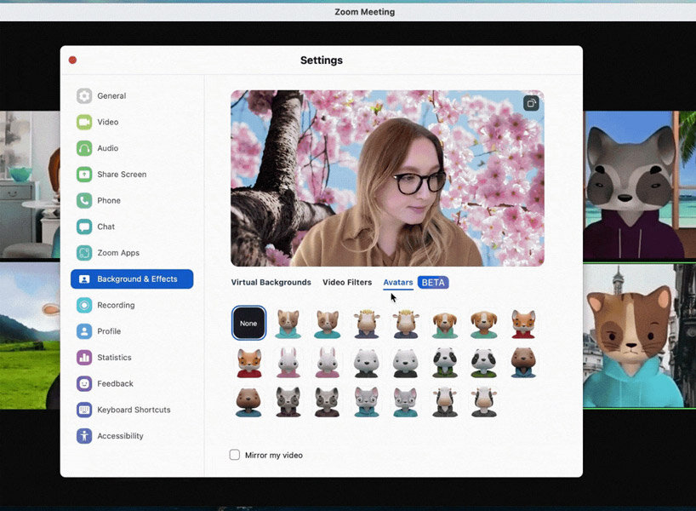Pick the black-and-white cow avatar in hoodie
Viewport: 696px width, 511px height.
pos(445,402)
